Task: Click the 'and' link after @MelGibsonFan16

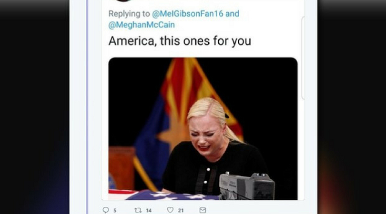Action: (x=233, y=13)
